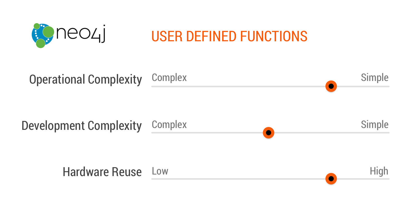
Task: Click the neo4j globe logo icon
Action: (x=43, y=36)
